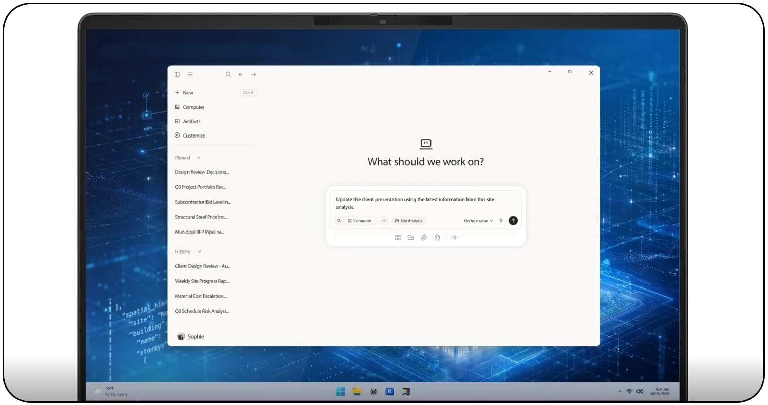Open pinned chat 'Subcontractor Bid Levelin...'
768x405 pixels.
tap(203, 202)
